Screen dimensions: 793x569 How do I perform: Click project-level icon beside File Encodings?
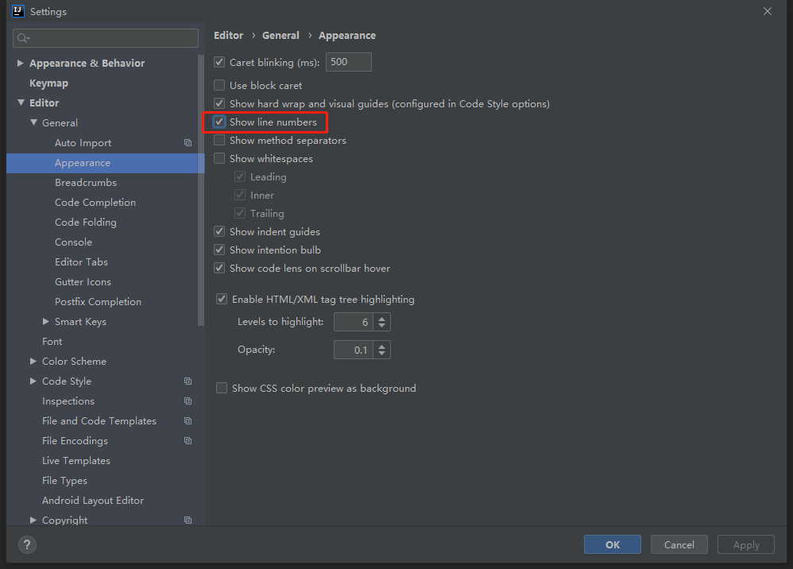pyautogui.click(x=188, y=441)
